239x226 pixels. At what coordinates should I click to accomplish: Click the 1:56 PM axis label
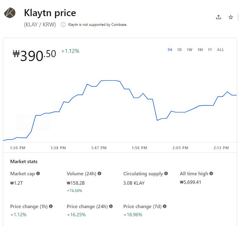(x=140, y=148)
